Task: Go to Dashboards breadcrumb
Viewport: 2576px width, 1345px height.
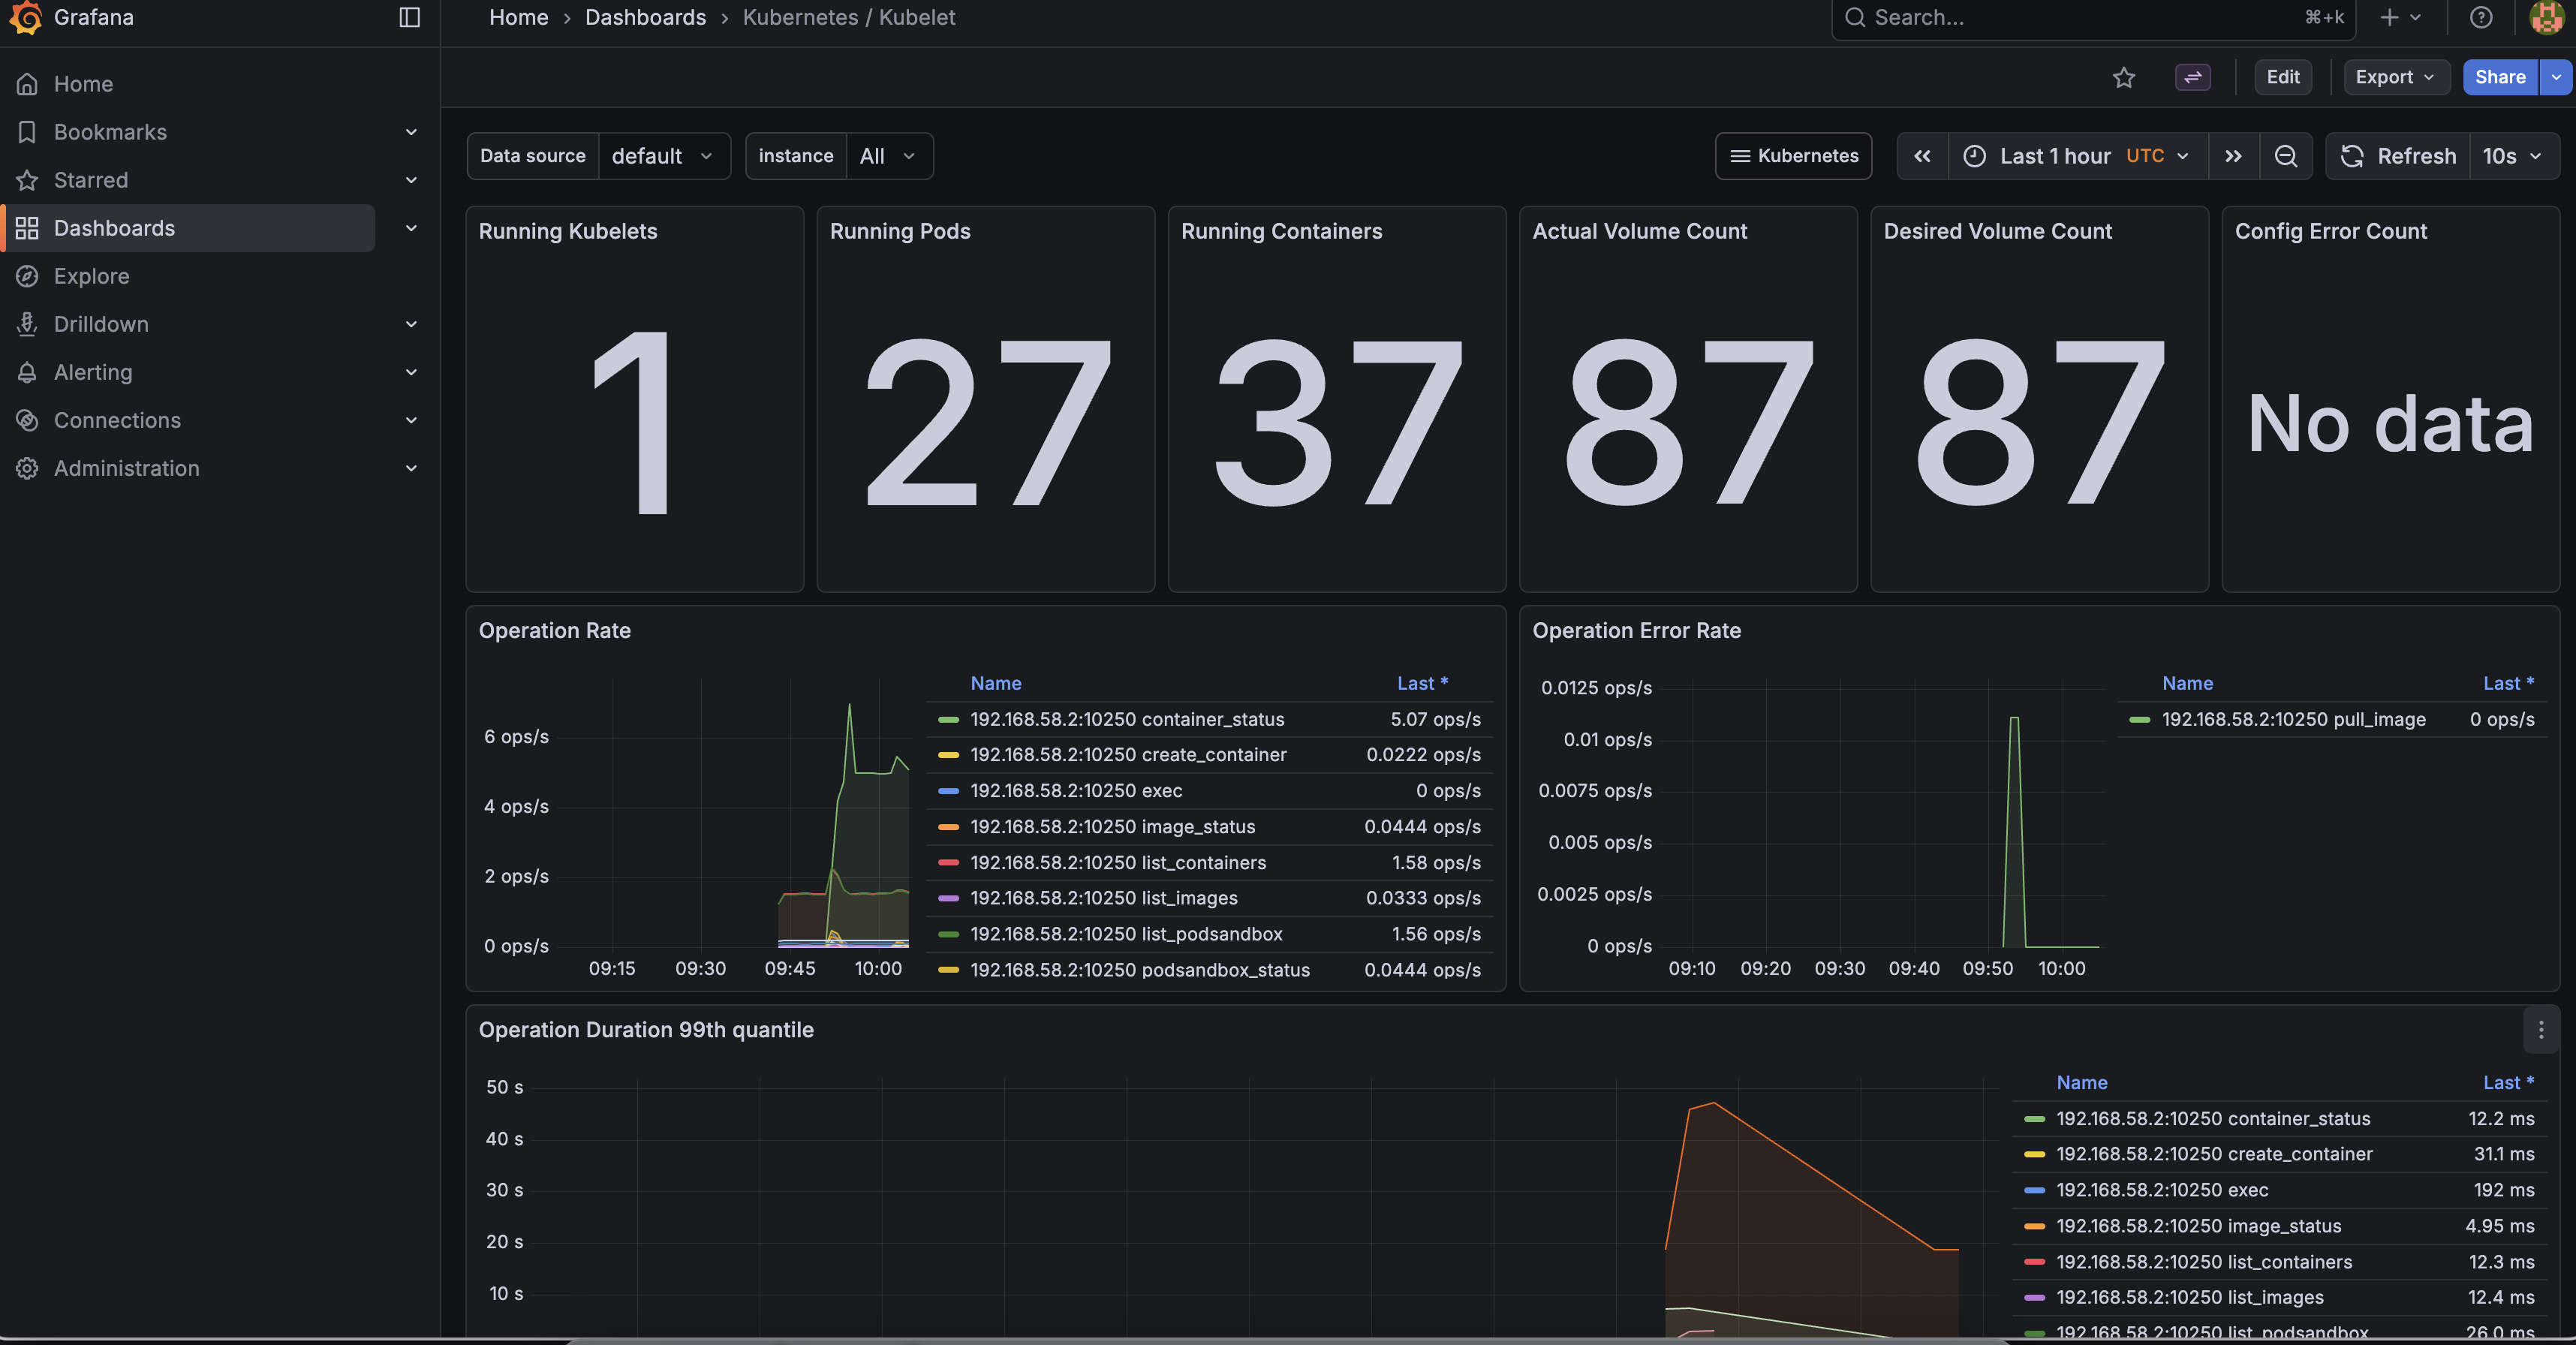Action: point(645,17)
